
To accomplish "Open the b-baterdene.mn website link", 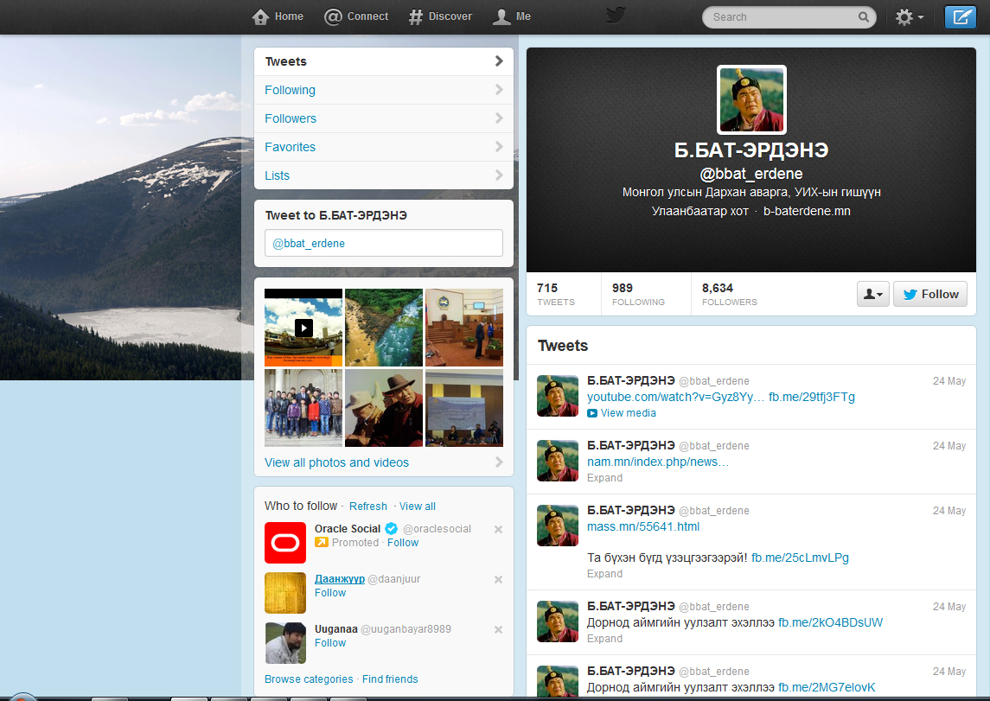I will (807, 211).
